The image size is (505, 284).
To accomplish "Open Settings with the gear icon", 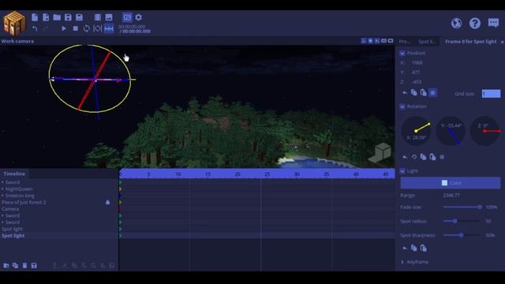I will 139,17.
